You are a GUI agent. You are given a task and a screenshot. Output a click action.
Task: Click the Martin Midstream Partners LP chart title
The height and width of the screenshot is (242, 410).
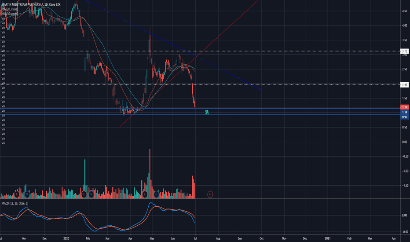pos(31,4)
